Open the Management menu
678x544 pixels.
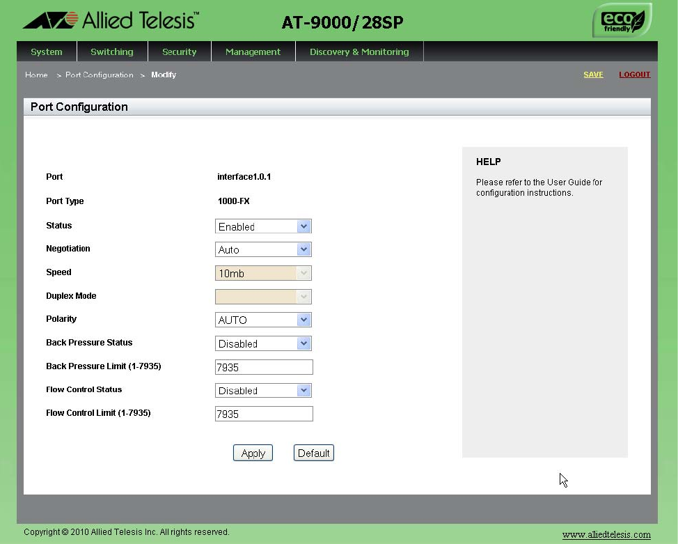tap(253, 52)
